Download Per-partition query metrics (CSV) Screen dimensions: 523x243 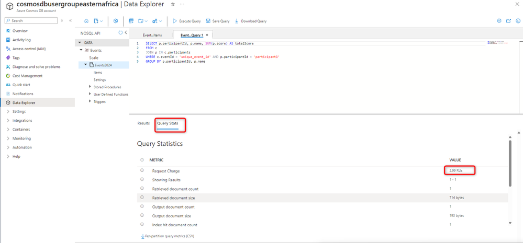pyautogui.click(x=168, y=236)
